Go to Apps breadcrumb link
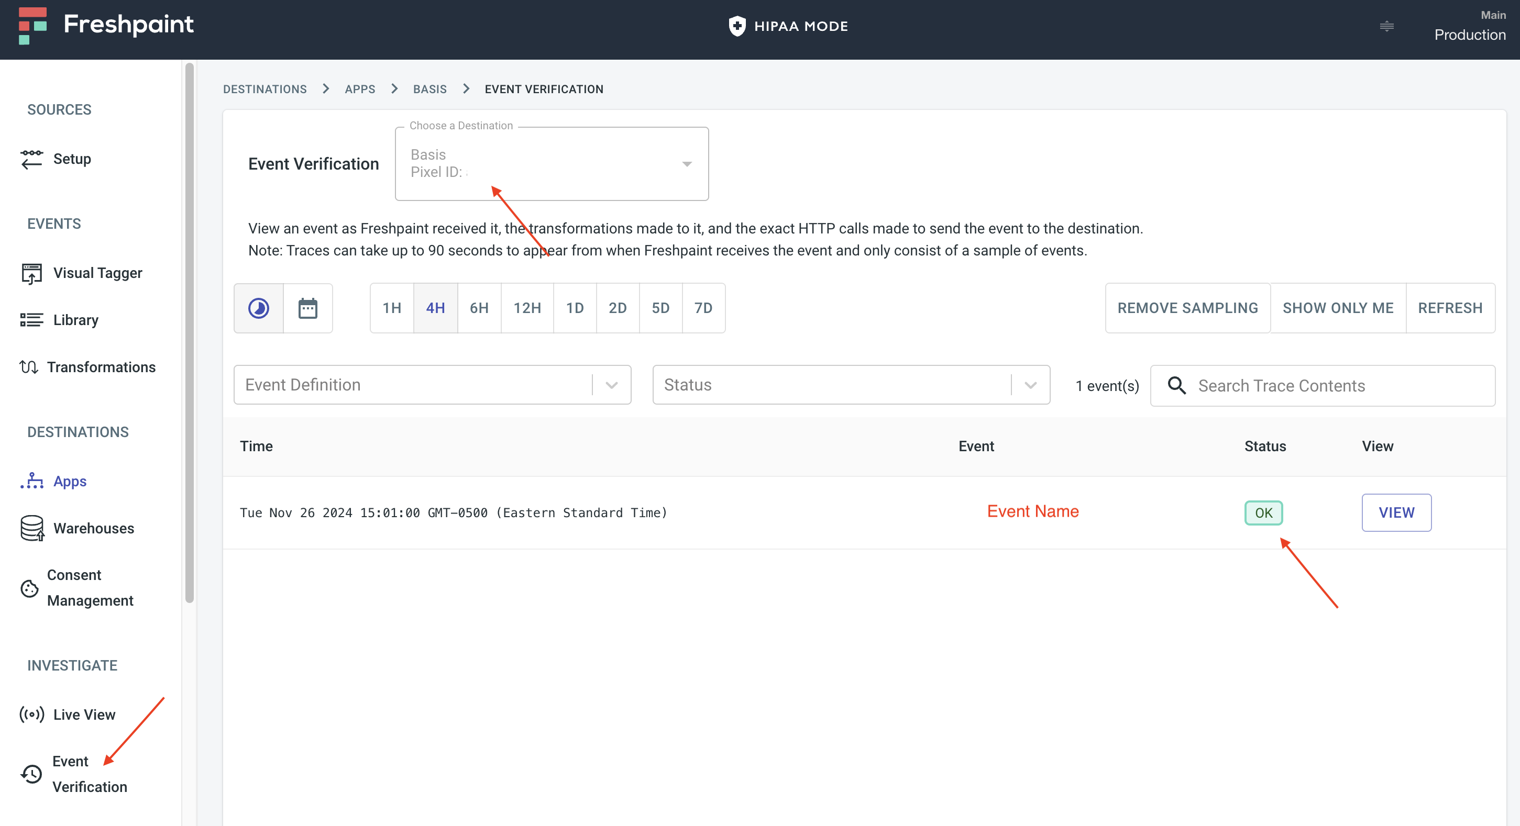 [360, 89]
